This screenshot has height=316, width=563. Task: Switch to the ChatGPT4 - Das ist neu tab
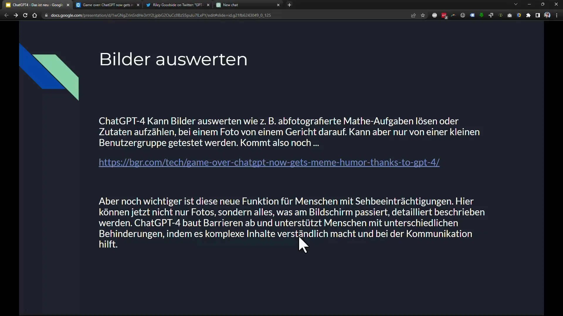(x=38, y=5)
